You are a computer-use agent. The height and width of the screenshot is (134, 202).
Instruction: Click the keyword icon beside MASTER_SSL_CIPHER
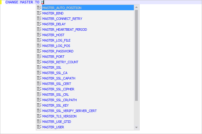click(39, 89)
